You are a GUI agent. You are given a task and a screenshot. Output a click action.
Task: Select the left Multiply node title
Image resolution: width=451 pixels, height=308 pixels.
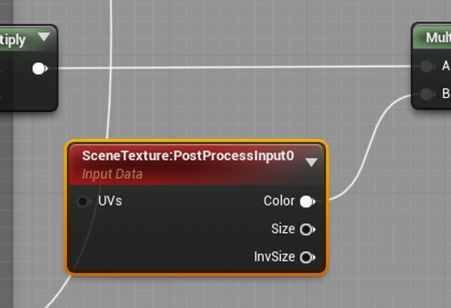coord(12,39)
